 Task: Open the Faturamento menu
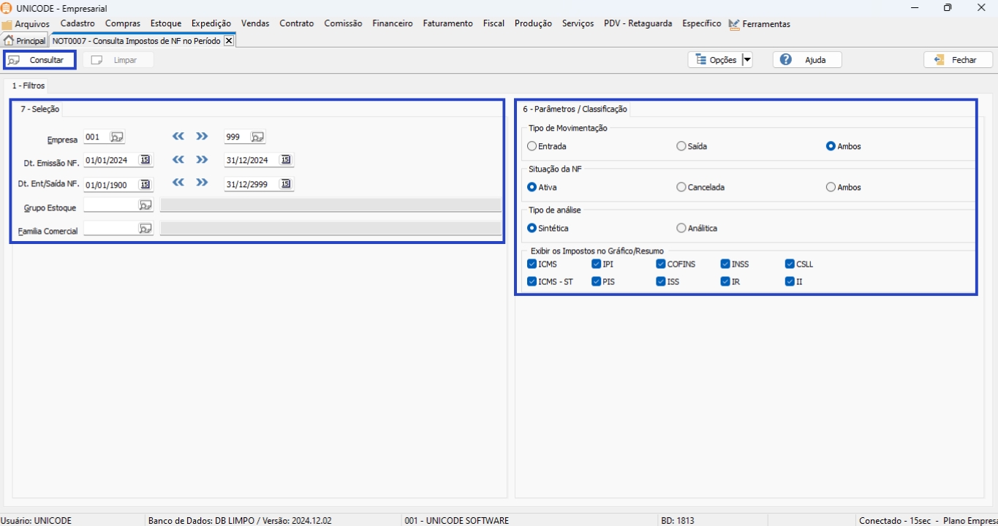click(x=447, y=23)
